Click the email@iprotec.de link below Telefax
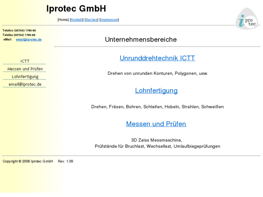This screenshot has width=263, height=197. [x=29, y=39]
